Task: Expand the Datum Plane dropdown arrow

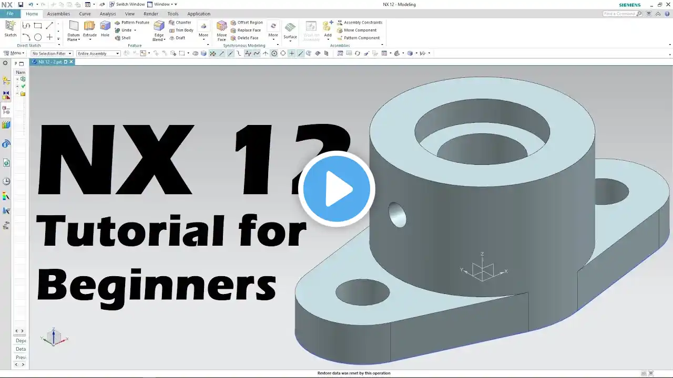Action: pyautogui.click(x=79, y=40)
